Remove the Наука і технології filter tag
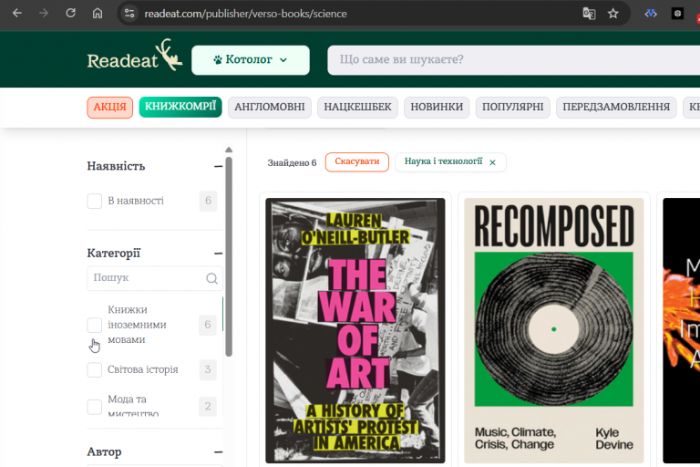Screen dimensions: 700x467 (492, 162)
